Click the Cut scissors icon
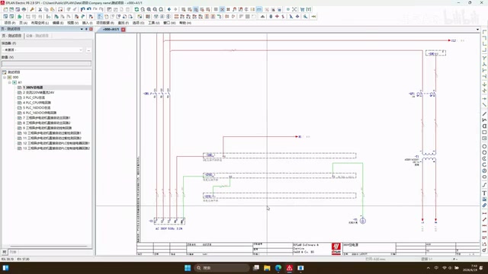Image resolution: width=488 pixels, height=274 pixels. [40, 10]
